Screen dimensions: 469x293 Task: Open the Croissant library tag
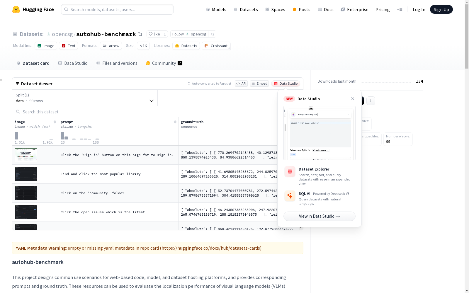216,46
